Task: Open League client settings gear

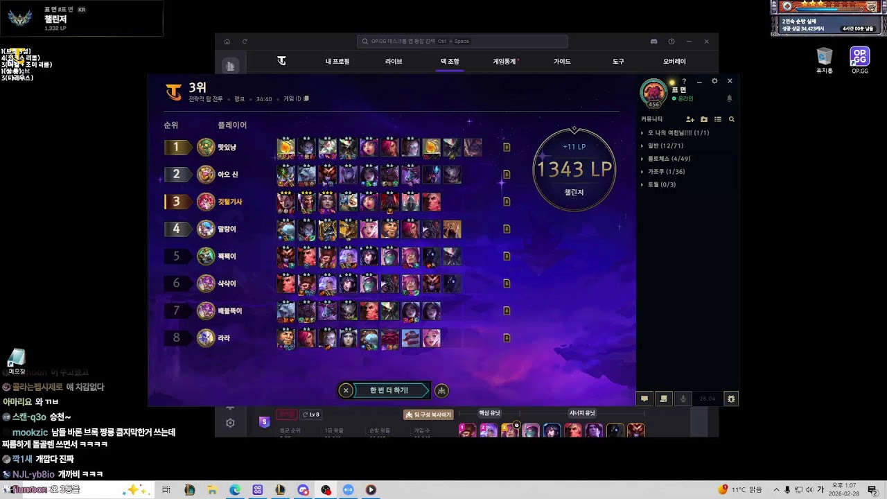Action: click(714, 81)
